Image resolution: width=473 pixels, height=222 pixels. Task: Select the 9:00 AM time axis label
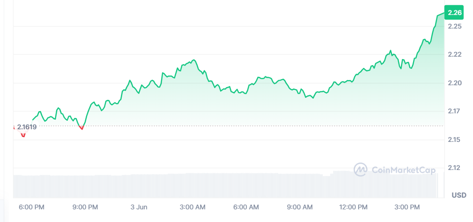pyautogui.click(x=300, y=207)
